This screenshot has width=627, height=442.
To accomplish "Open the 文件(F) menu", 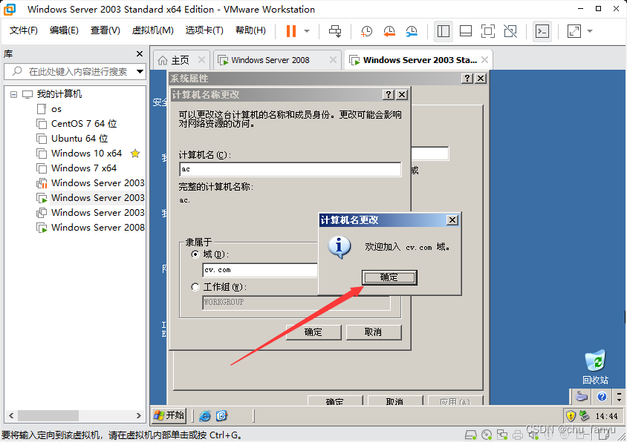I will pos(23,30).
